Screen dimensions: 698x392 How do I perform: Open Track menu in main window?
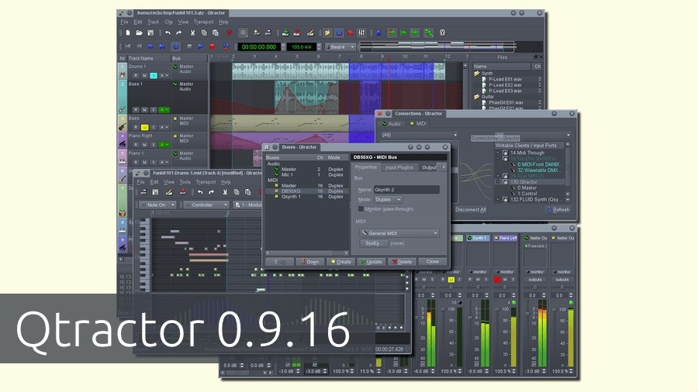pos(153,22)
